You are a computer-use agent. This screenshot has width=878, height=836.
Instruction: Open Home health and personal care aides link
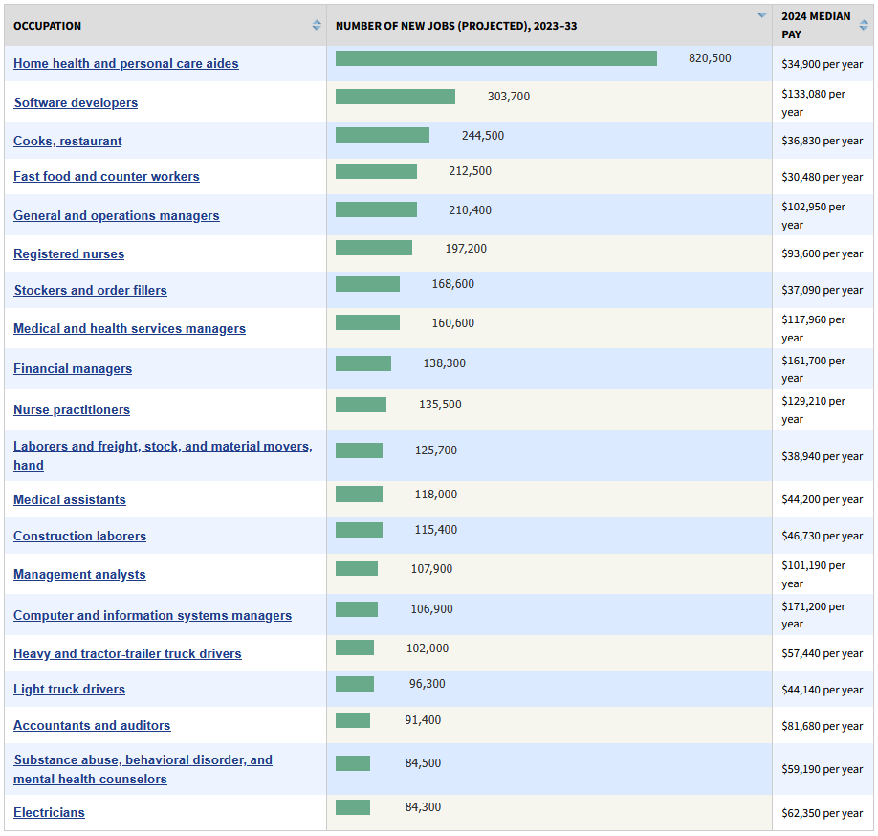click(126, 64)
